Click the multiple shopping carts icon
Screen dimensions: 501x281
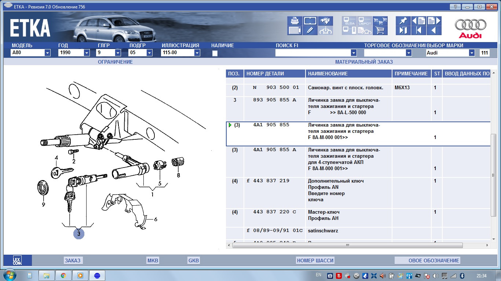380,21
